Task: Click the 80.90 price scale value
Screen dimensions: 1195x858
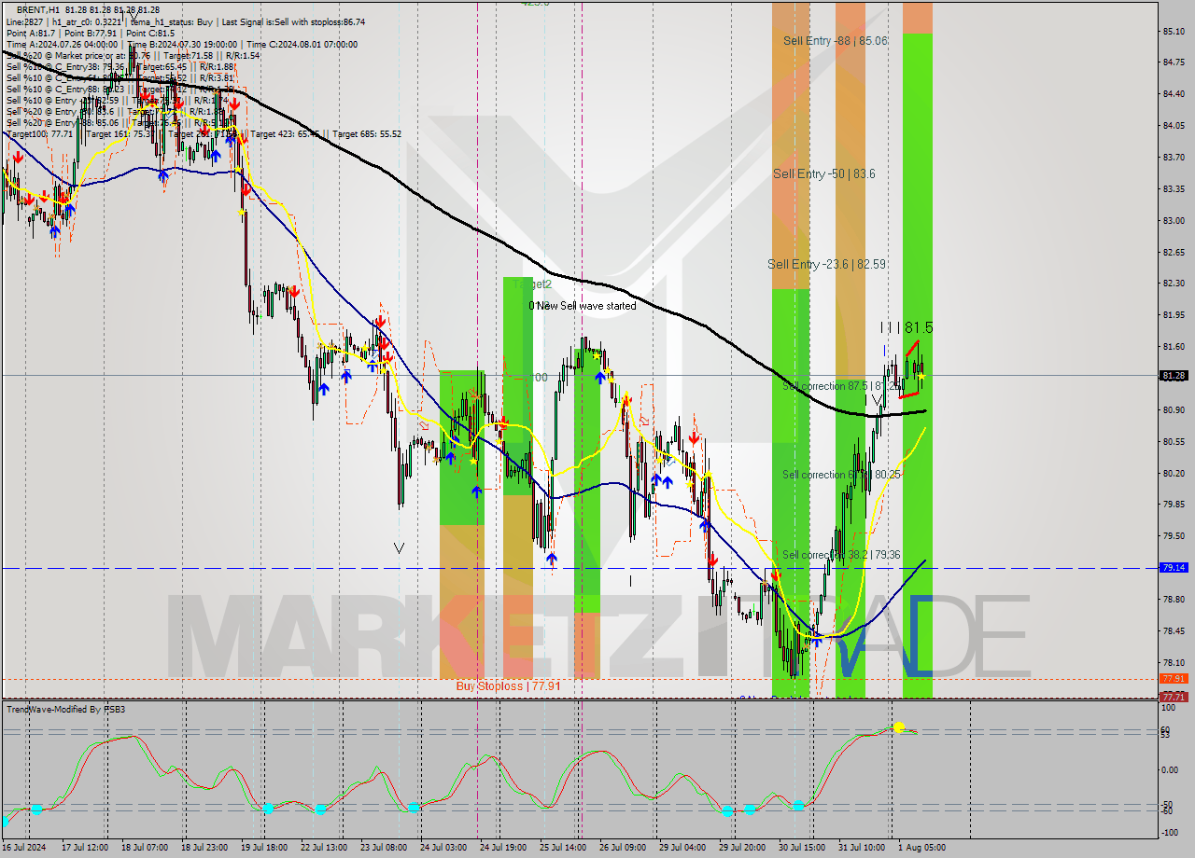Action: coord(1174,410)
